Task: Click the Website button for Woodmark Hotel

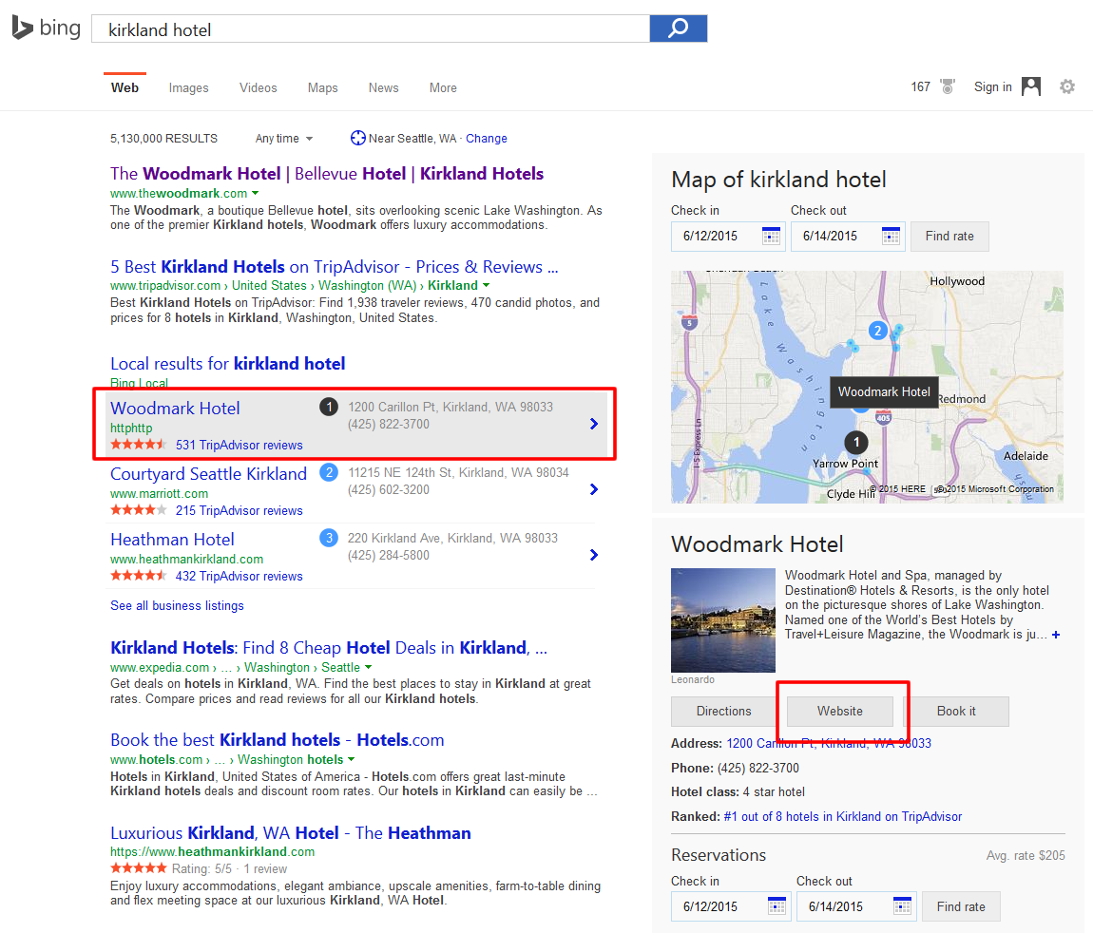Action: 840,711
